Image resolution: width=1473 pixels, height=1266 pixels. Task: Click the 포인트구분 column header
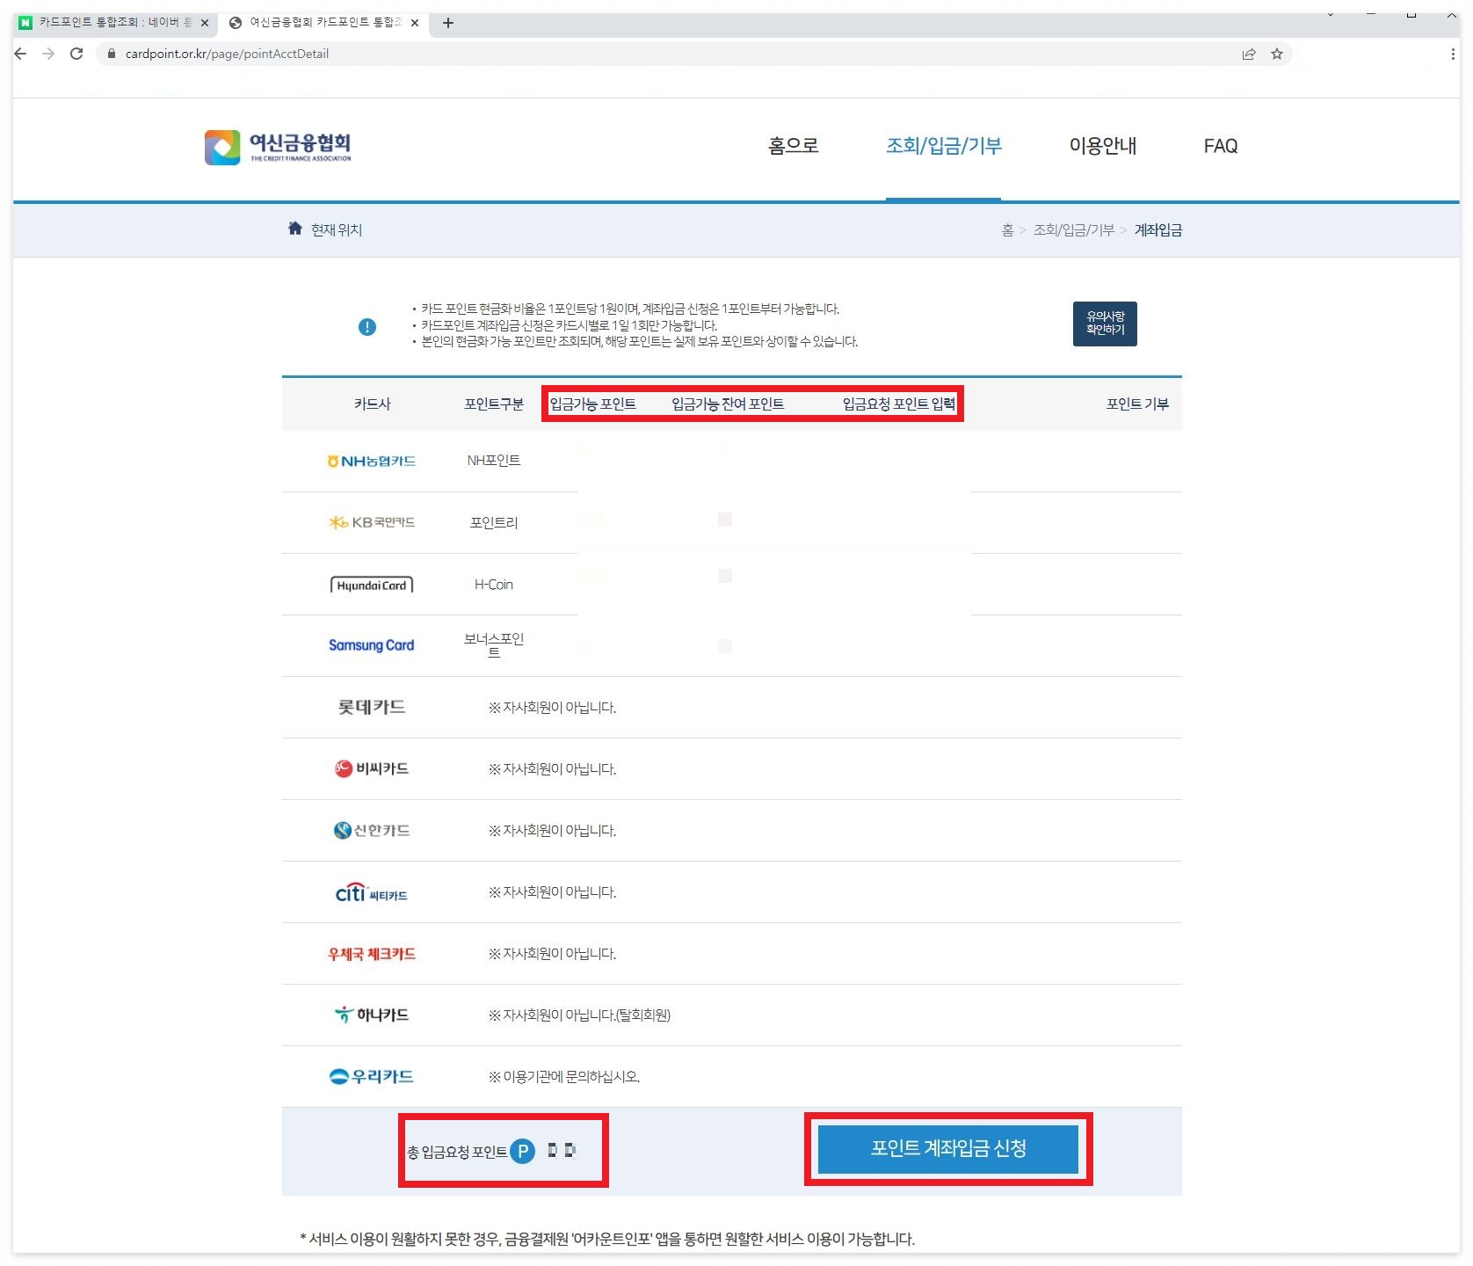click(x=494, y=404)
